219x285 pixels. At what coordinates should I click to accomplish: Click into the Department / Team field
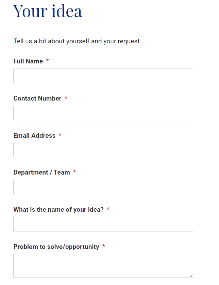(x=103, y=187)
